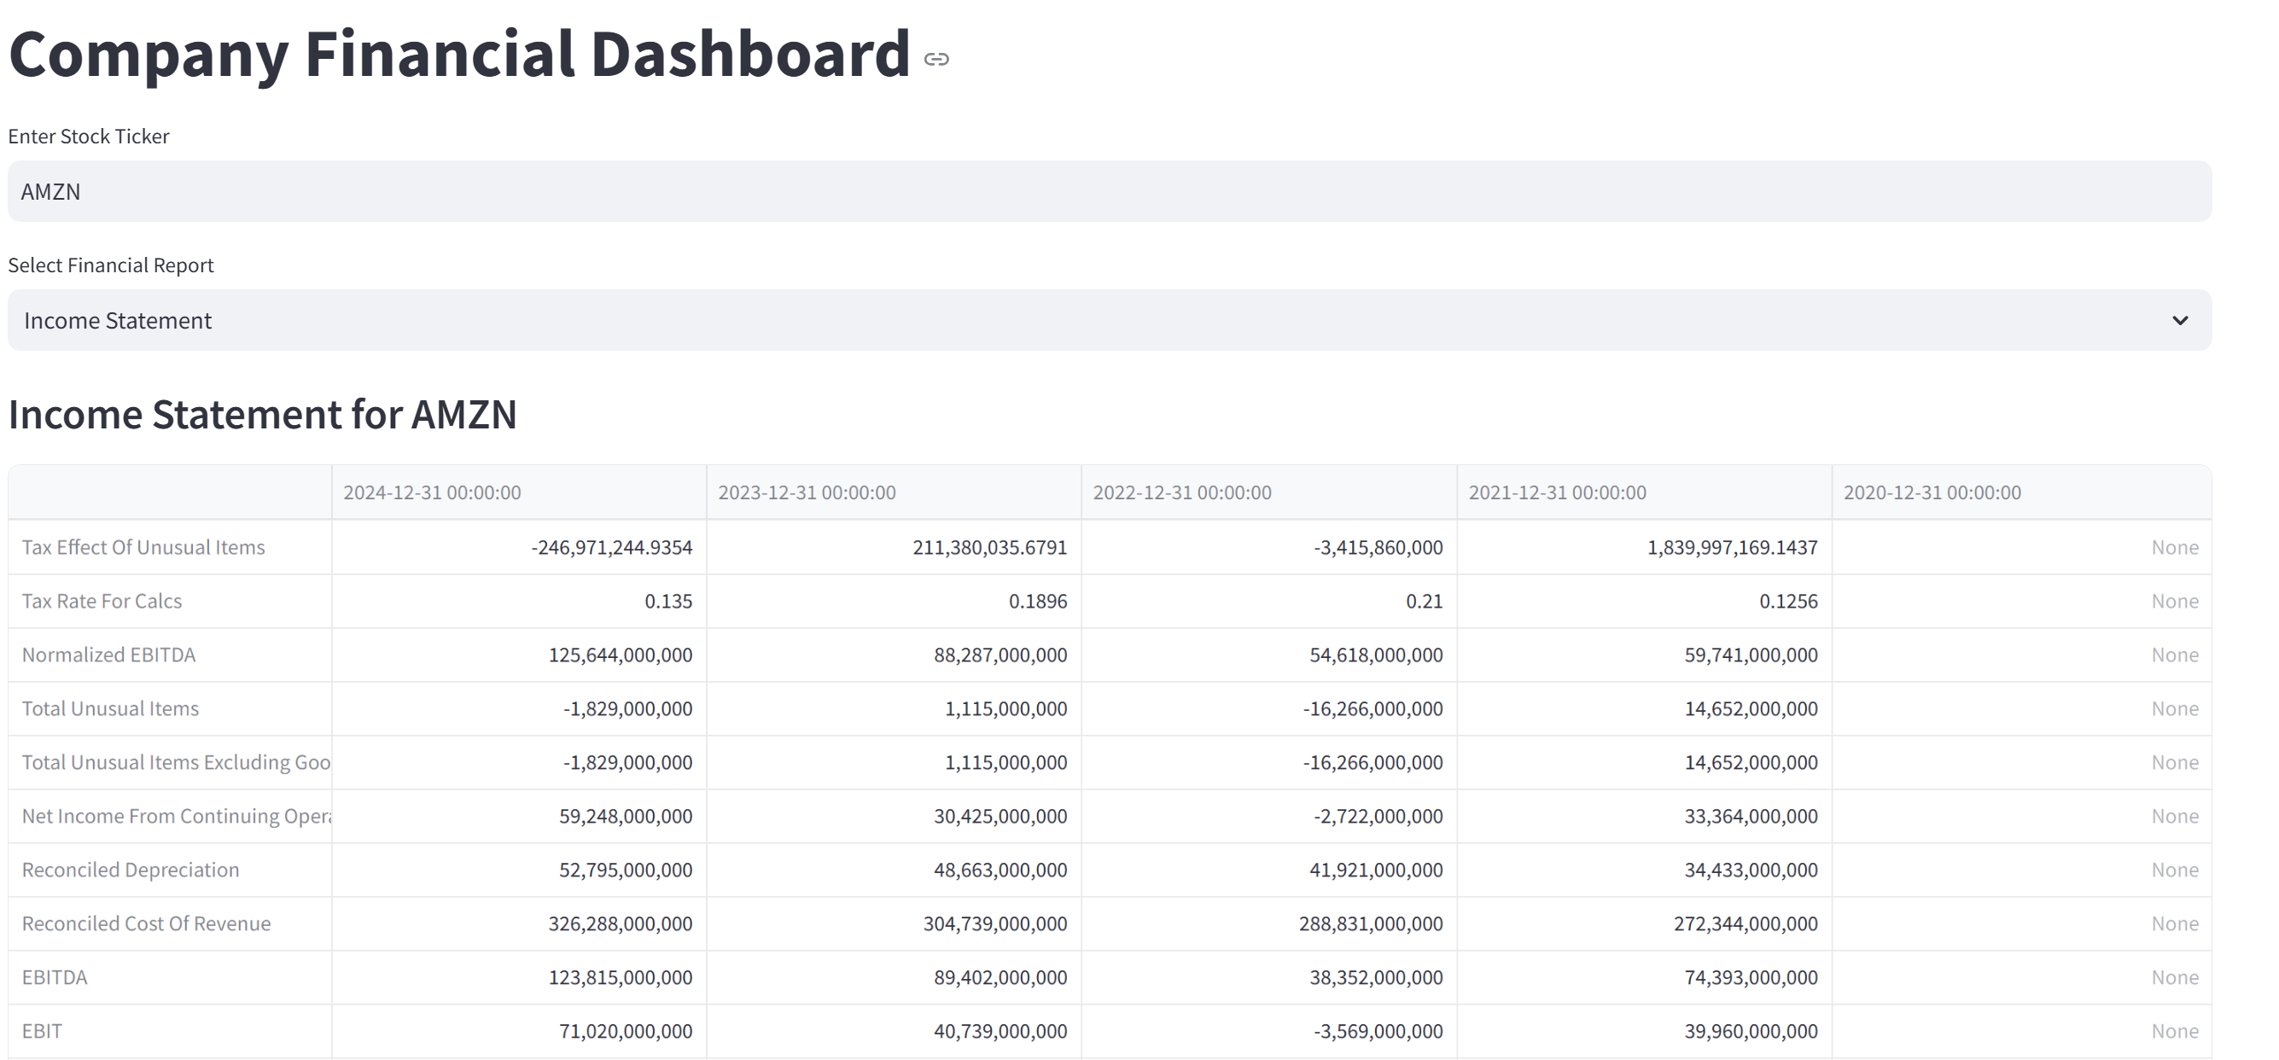
Task: Select the Tax Effect Of Unusual Items row
Action: [x=143, y=548]
